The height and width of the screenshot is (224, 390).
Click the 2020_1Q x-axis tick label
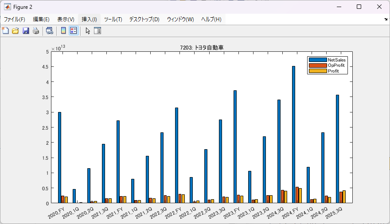pos(70,212)
